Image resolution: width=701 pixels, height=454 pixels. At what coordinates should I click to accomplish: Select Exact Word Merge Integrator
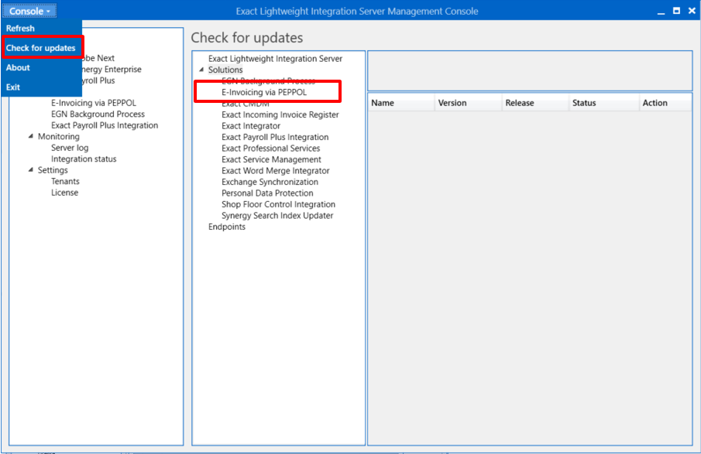click(276, 170)
